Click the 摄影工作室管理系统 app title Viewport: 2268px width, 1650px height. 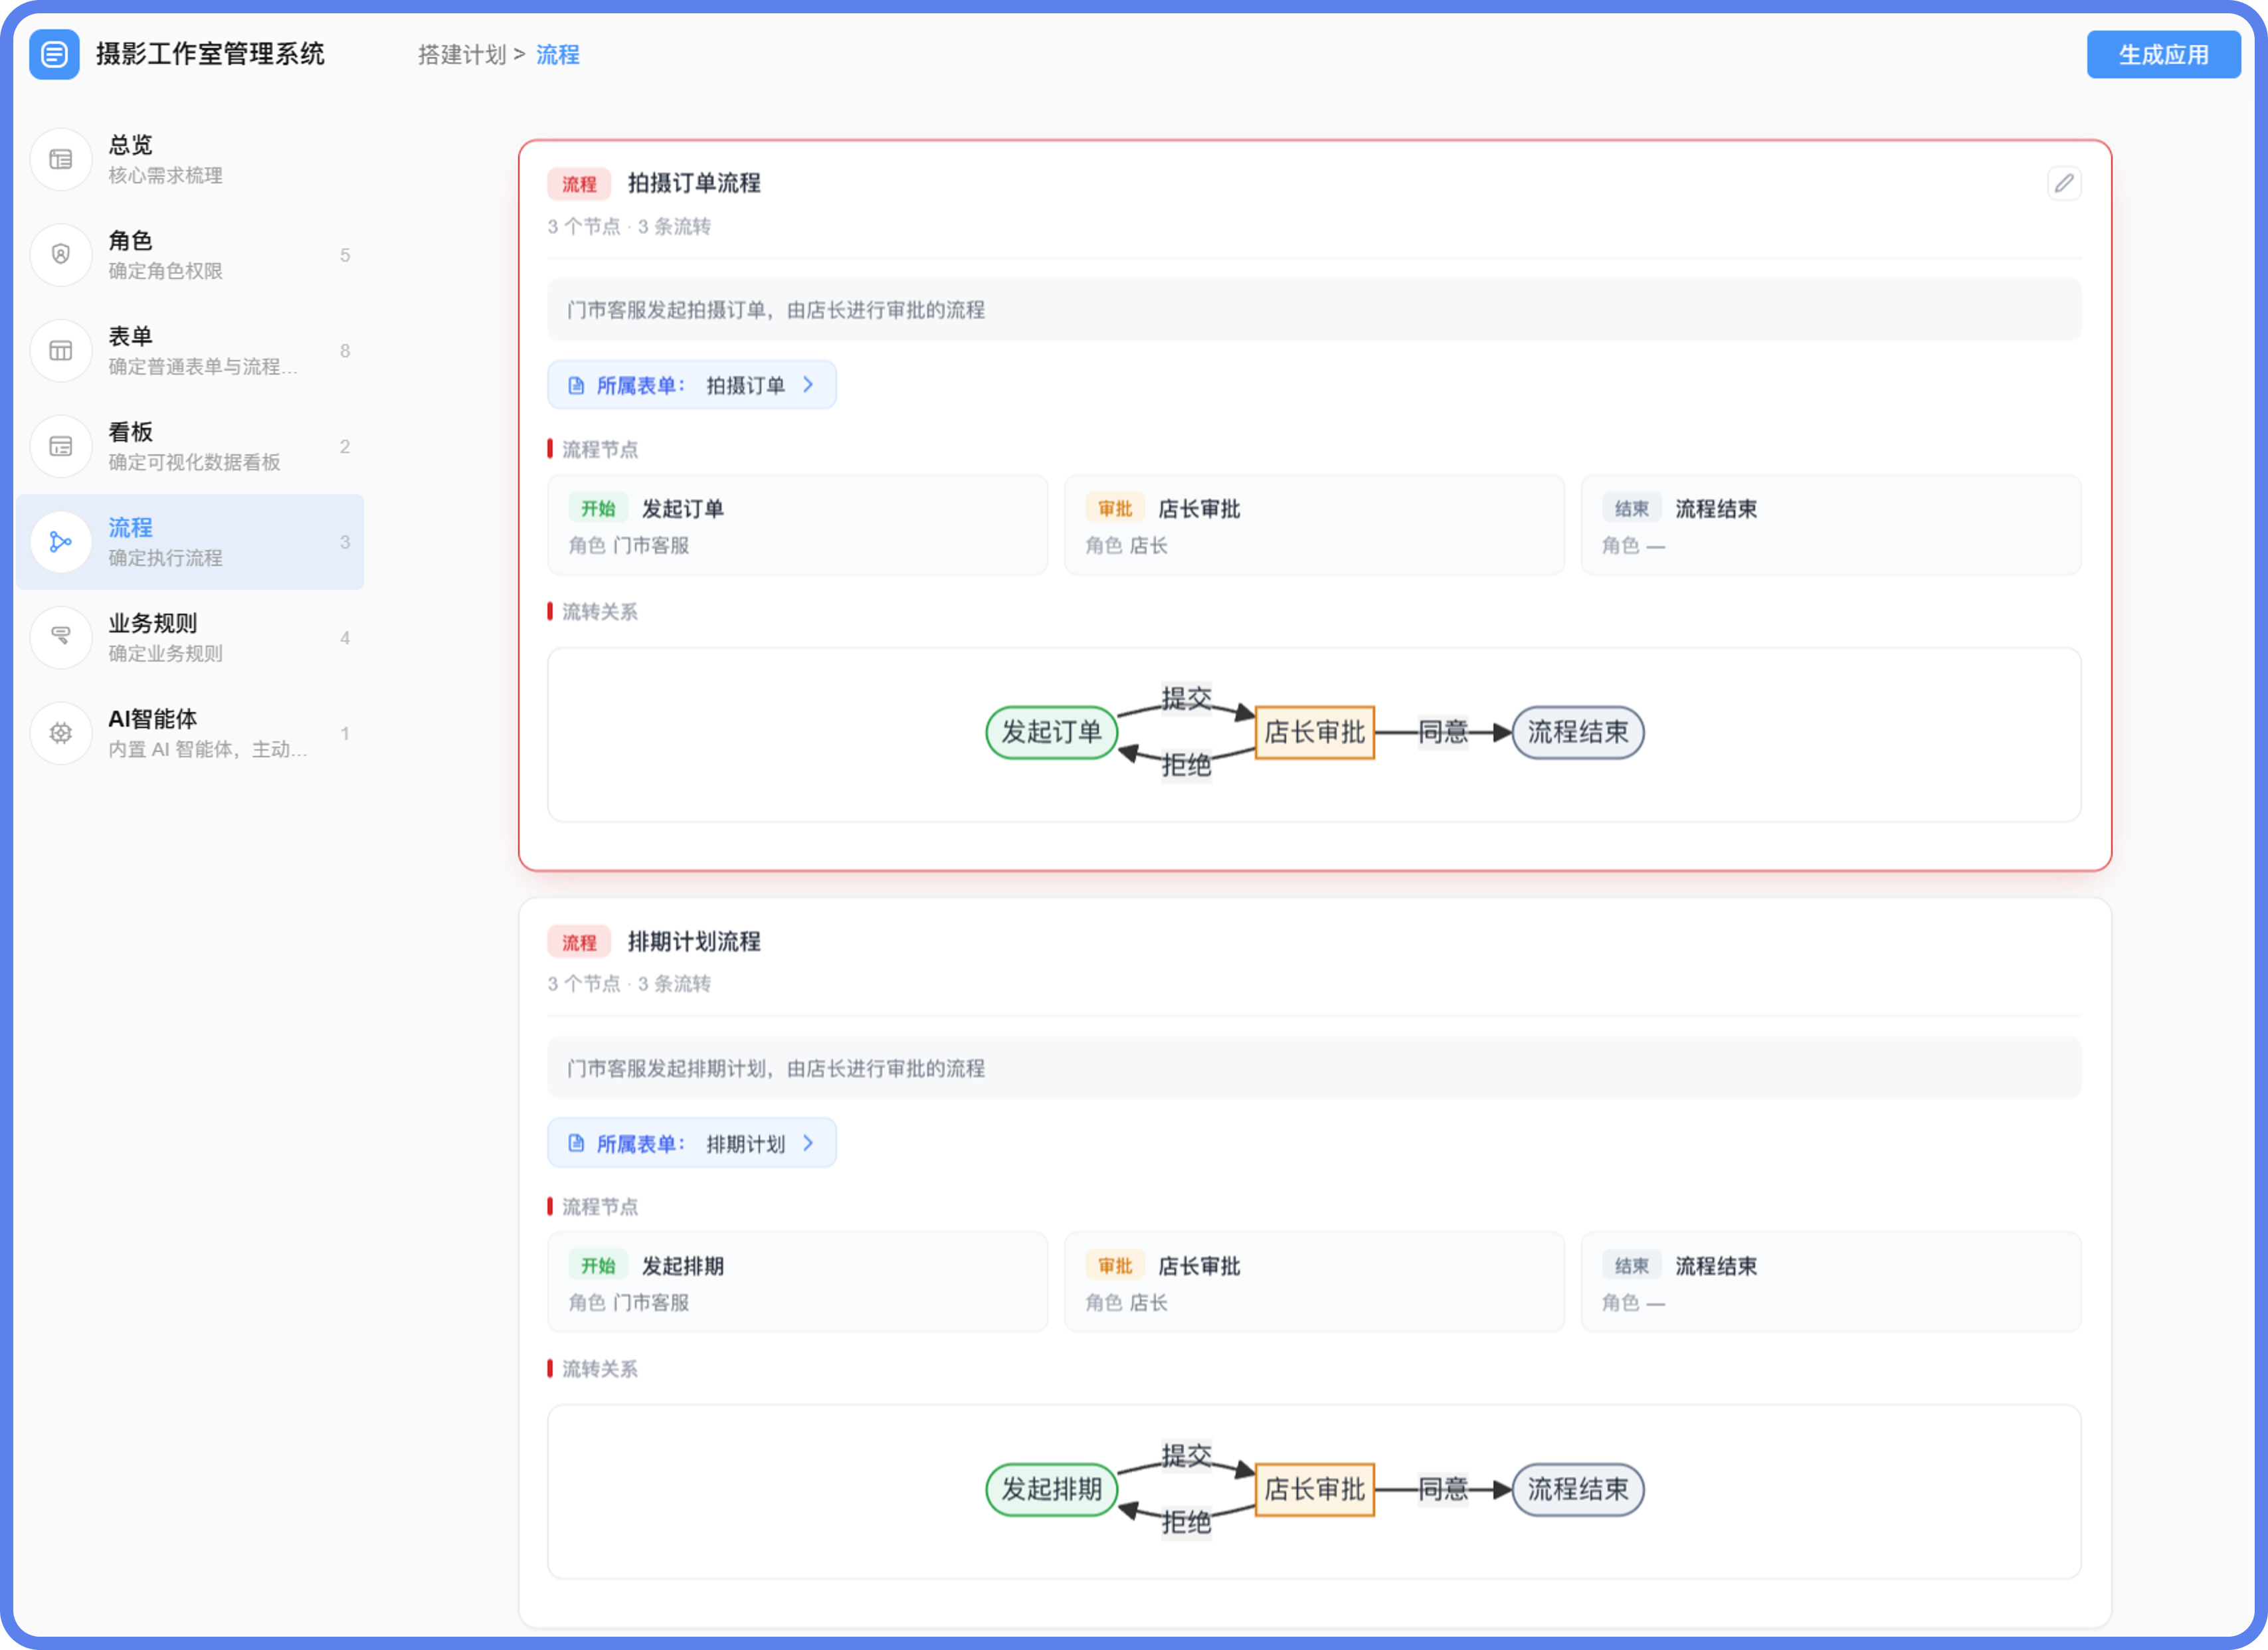pos(210,54)
